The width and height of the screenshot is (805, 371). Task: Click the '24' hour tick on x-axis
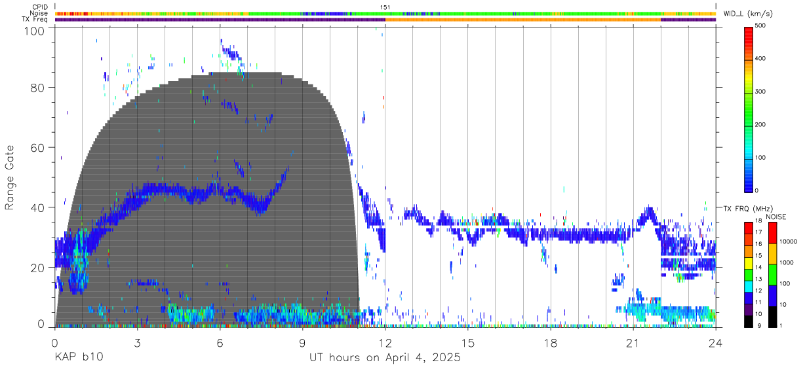coord(716,342)
